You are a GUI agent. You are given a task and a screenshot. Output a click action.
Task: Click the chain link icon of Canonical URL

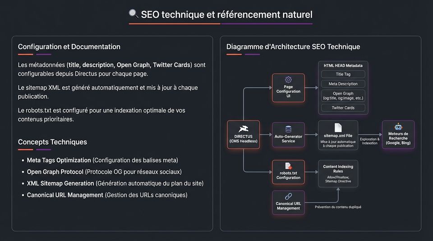pyautogui.click(x=288, y=196)
